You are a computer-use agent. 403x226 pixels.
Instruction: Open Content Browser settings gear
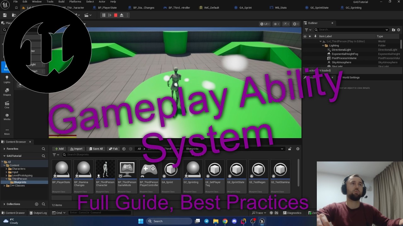298,149
